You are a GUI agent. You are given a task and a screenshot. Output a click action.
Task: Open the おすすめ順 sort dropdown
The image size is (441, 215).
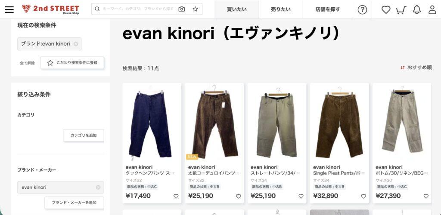click(x=416, y=68)
